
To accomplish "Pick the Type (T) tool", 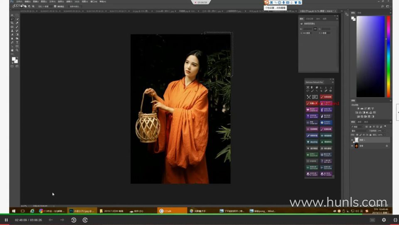I will (17, 42).
